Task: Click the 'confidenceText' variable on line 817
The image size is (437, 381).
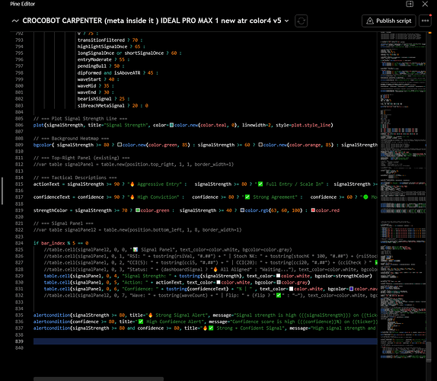Action: click(x=52, y=197)
